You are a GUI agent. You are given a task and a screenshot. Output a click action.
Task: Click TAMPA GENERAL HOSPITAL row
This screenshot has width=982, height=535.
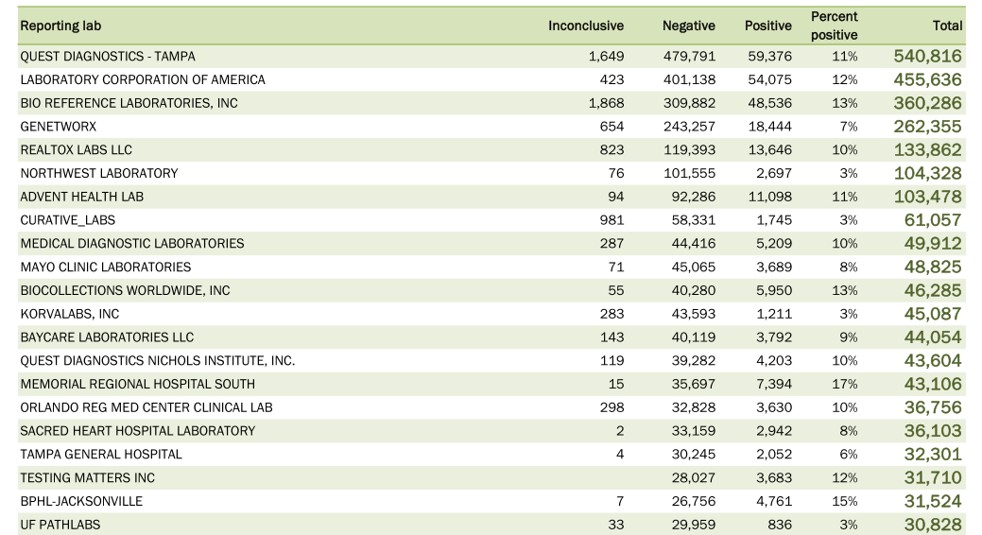(x=491, y=455)
